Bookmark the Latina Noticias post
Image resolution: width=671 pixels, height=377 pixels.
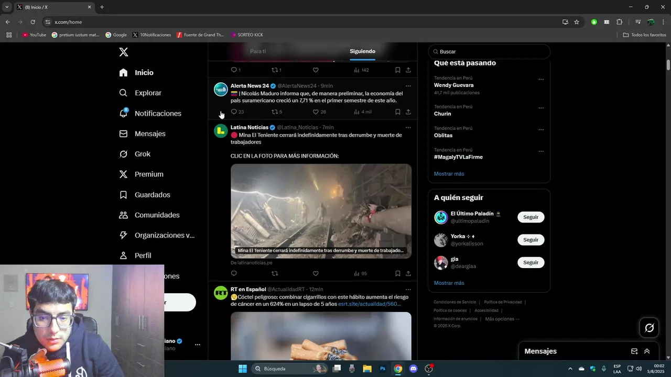click(398, 273)
